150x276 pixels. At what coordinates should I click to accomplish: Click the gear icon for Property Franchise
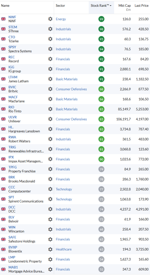[x=50, y=169]
